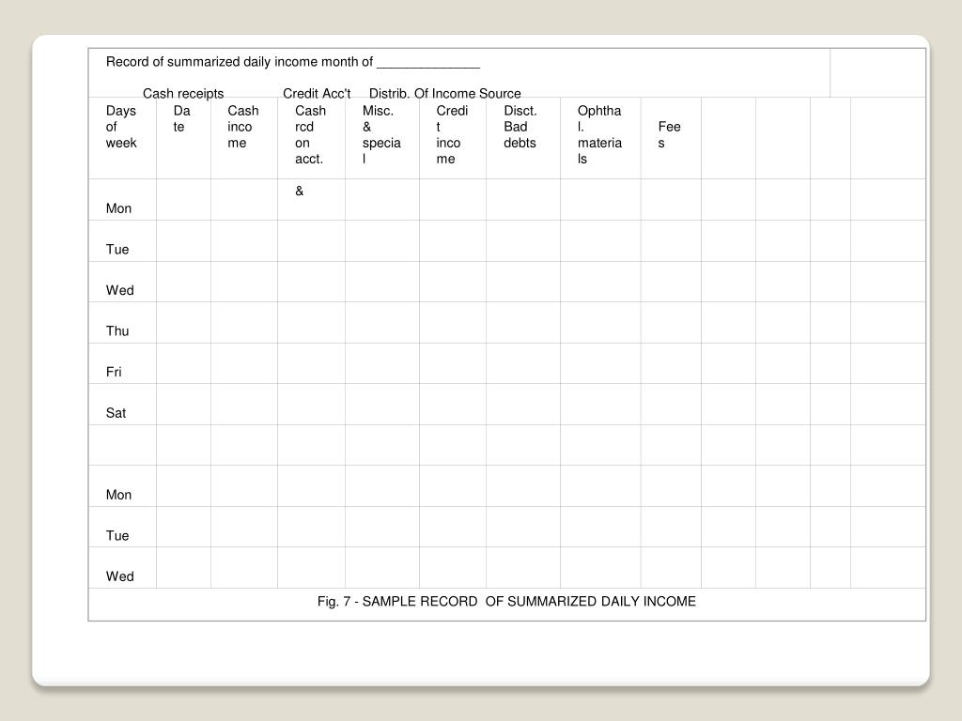962x721 pixels.
Task: Select the 'Misc. & special' column header
Action: pyautogui.click(x=381, y=135)
